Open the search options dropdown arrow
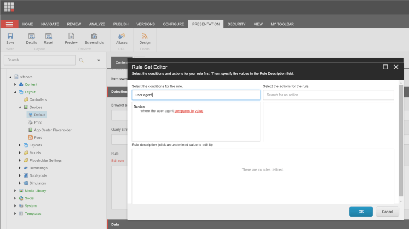The image size is (409, 229). [x=99, y=60]
